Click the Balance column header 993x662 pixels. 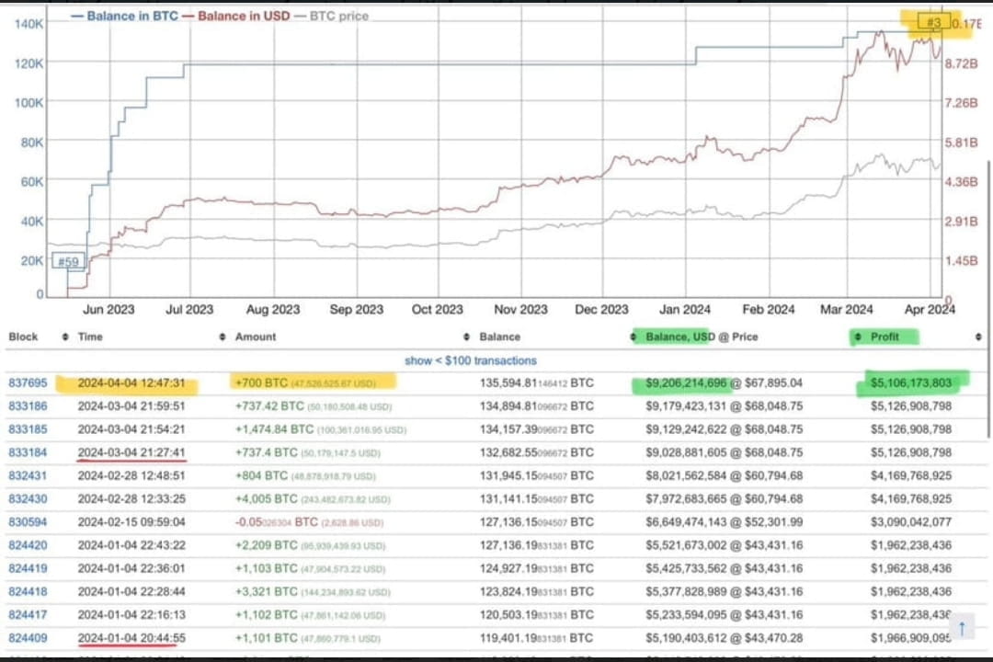[x=499, y=337]
